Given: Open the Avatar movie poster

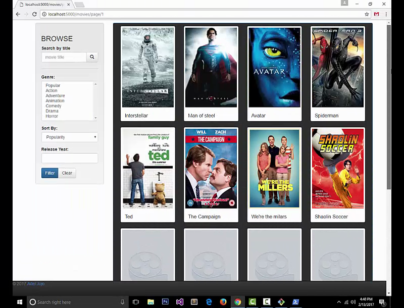Looking at the screenshot, I should click(274, 68).
